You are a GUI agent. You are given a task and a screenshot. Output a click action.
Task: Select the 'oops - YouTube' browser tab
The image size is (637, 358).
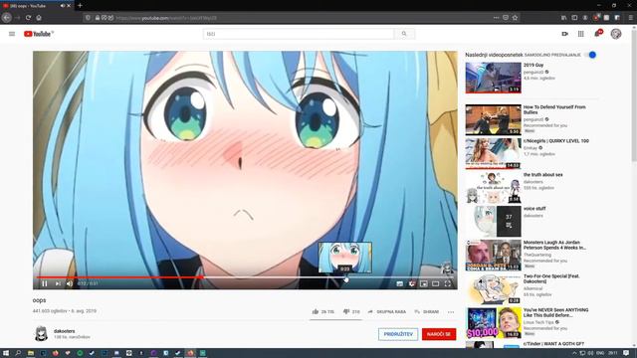click(37, 6)
